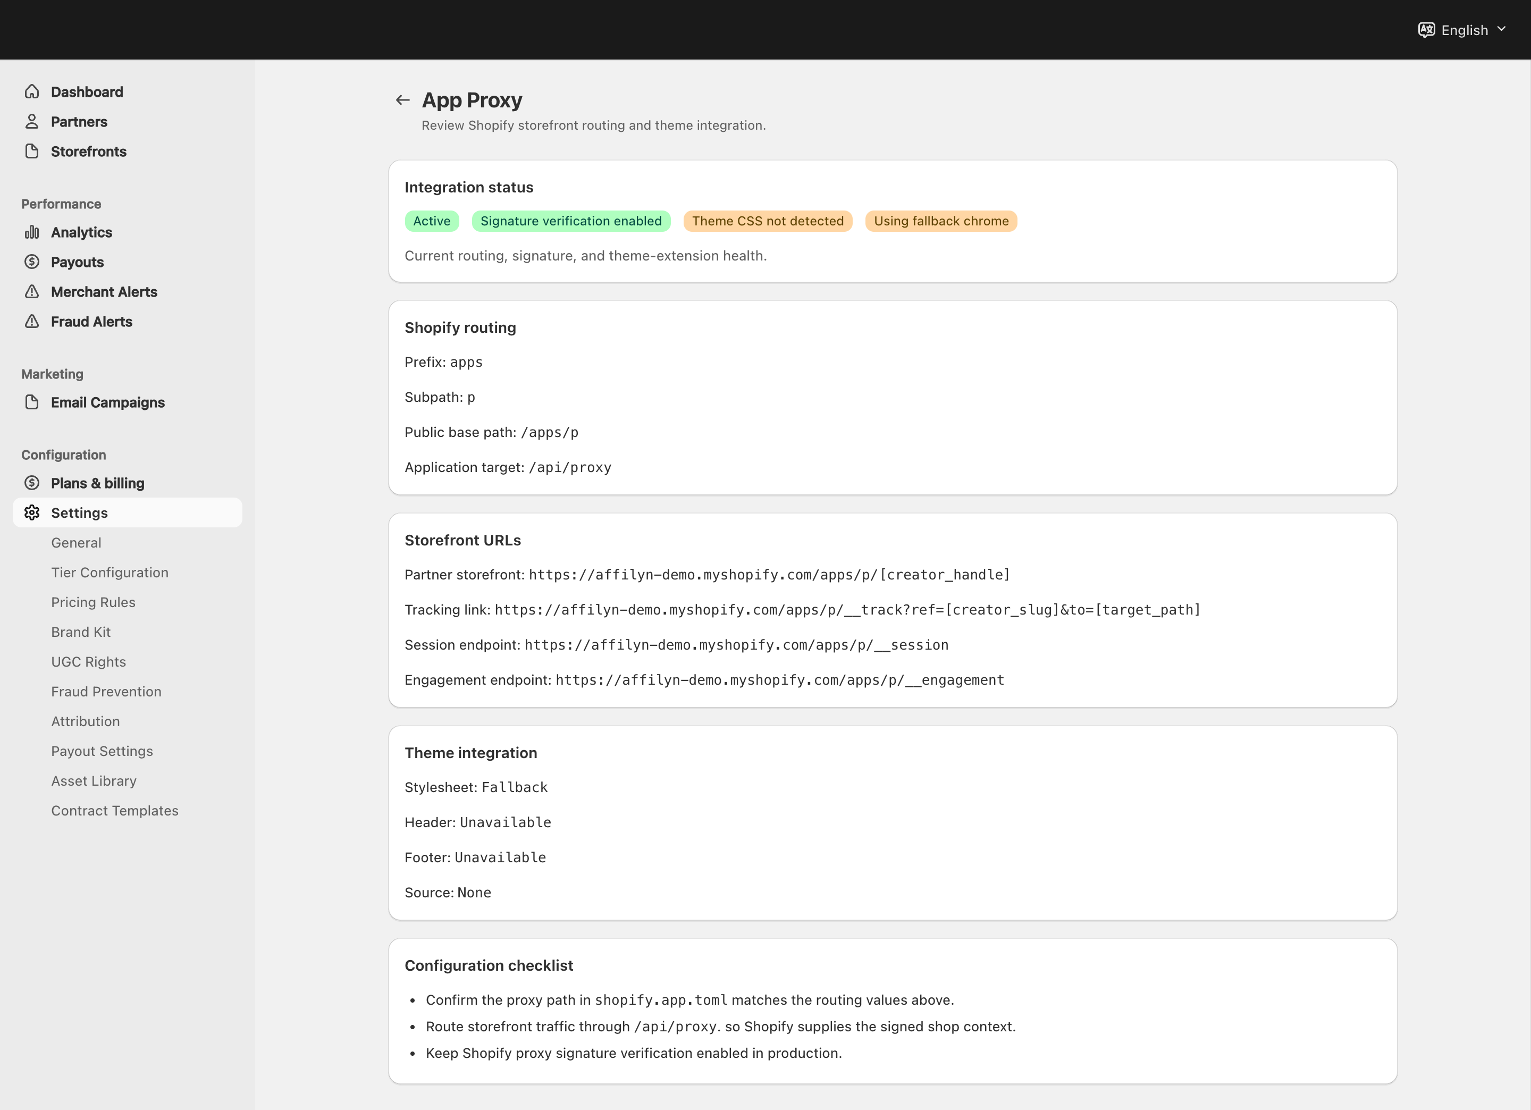Screen dimensions: 1531x1110
Task: Open Attribution settings
Action: (86, 720)
